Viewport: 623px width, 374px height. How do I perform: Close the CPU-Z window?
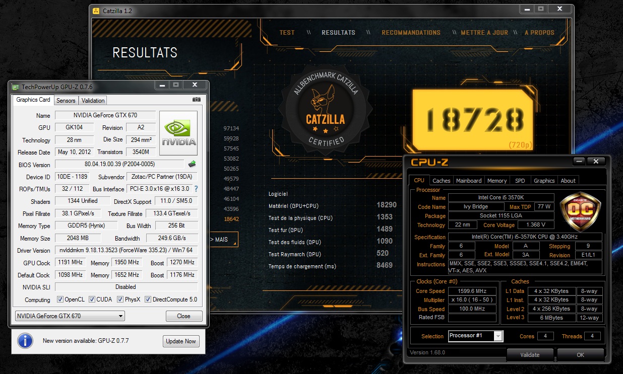pos(596,162)
